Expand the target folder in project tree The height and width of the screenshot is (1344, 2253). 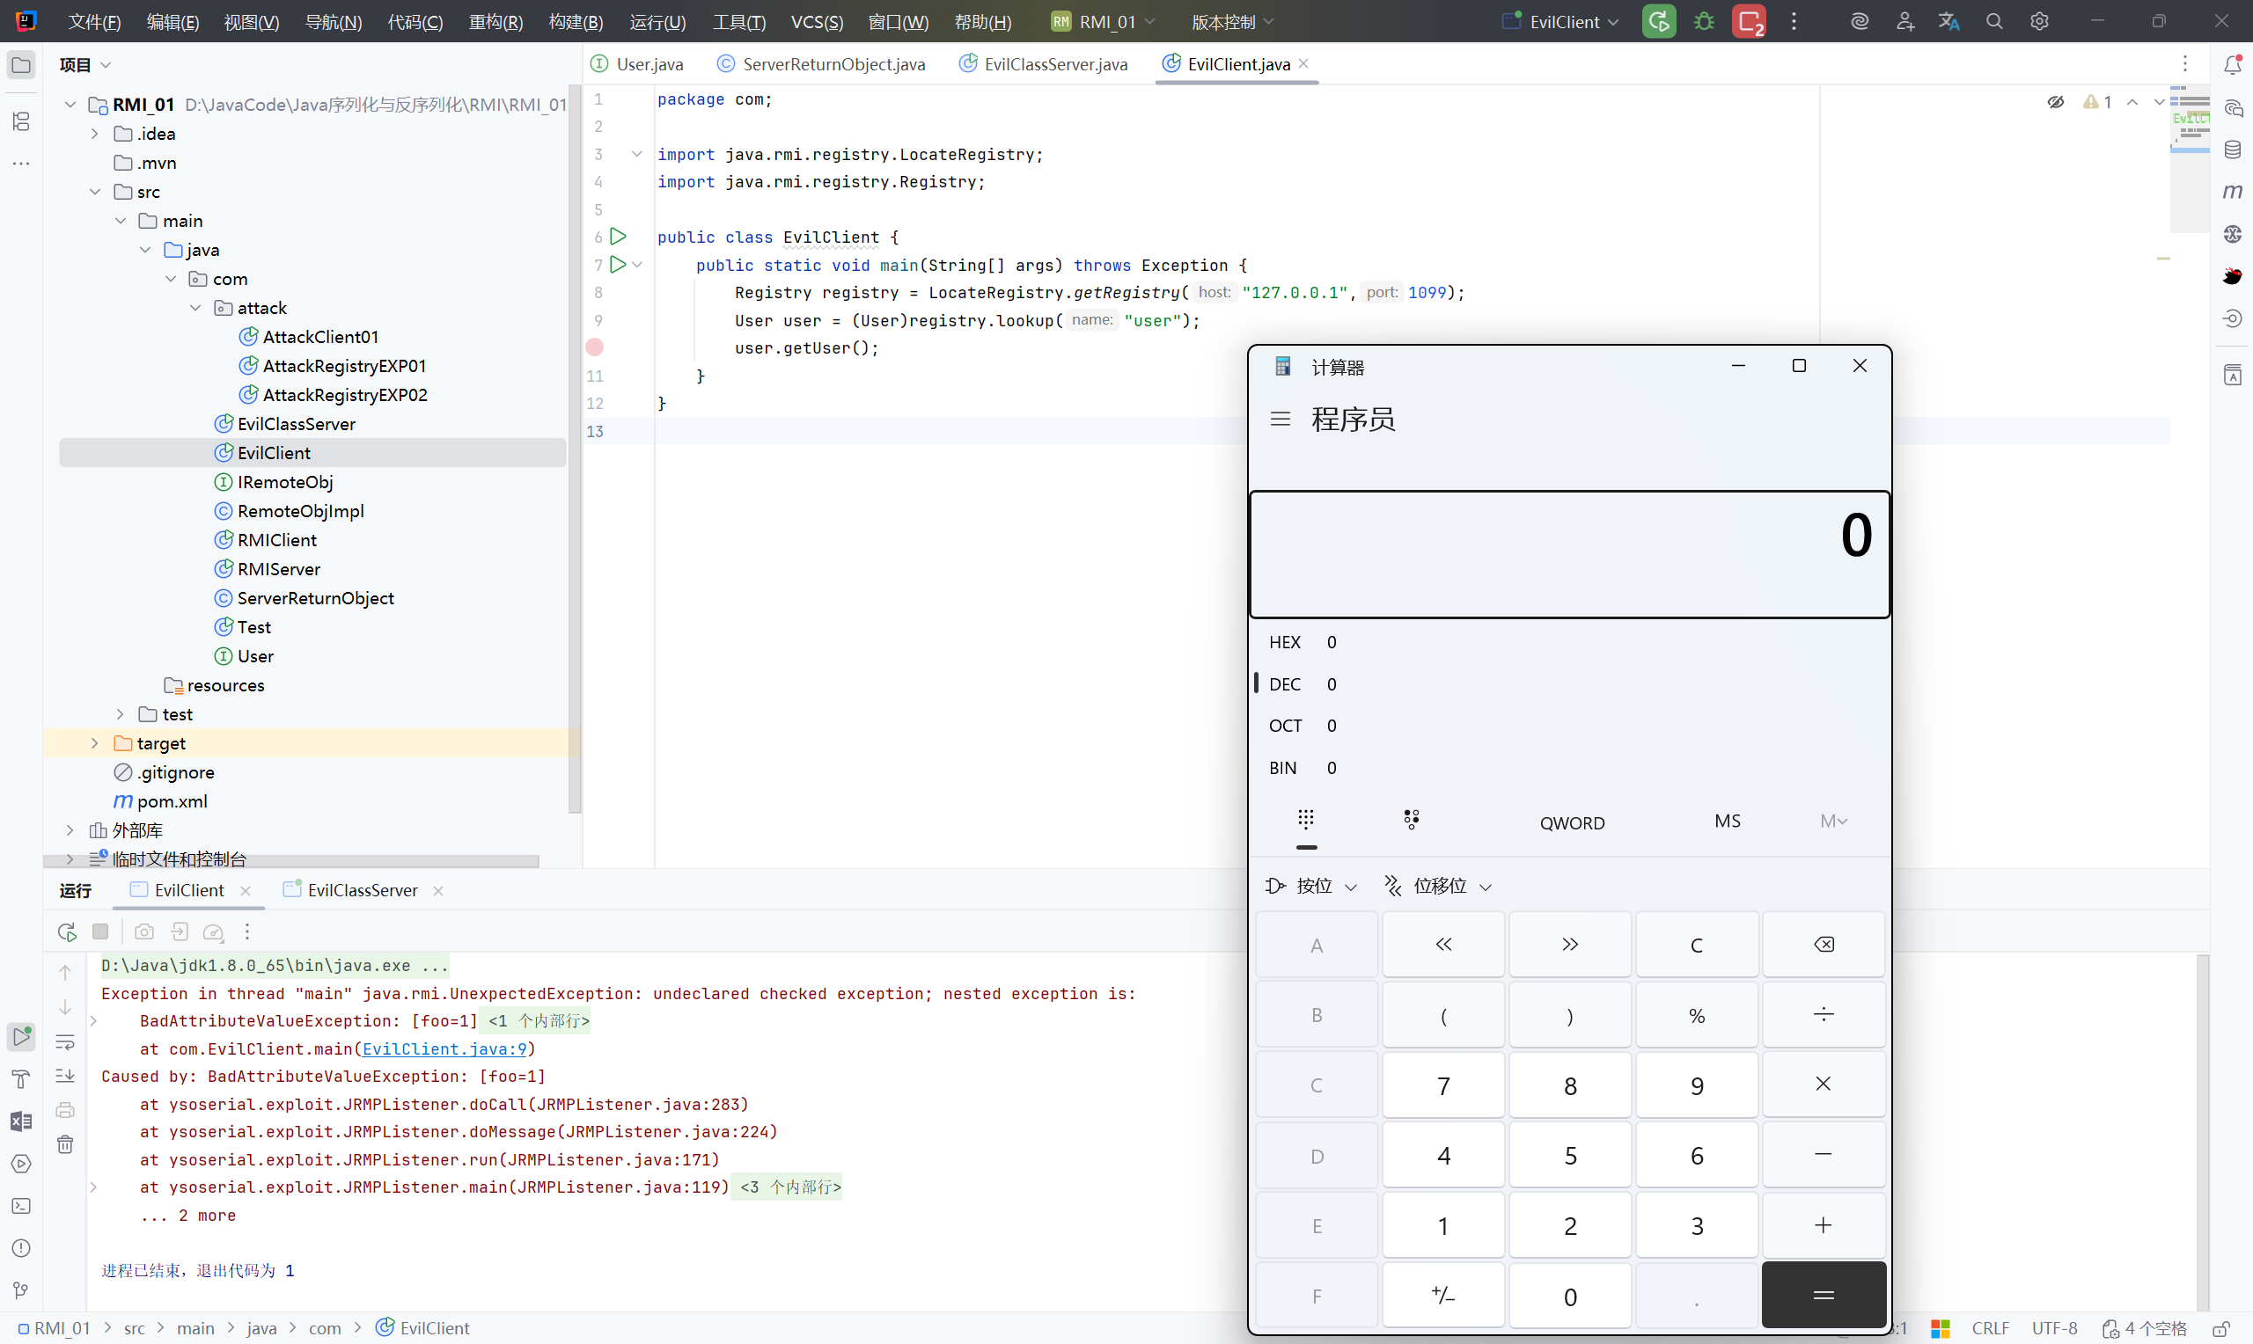click(x=94, y=743)
